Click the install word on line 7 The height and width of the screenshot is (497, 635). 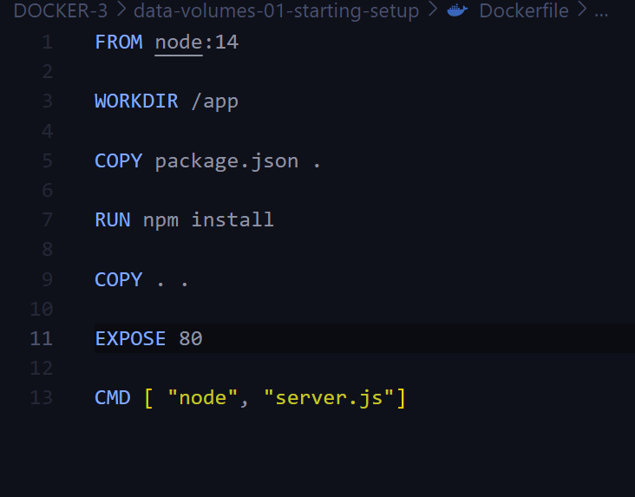[x=232, y=220]
